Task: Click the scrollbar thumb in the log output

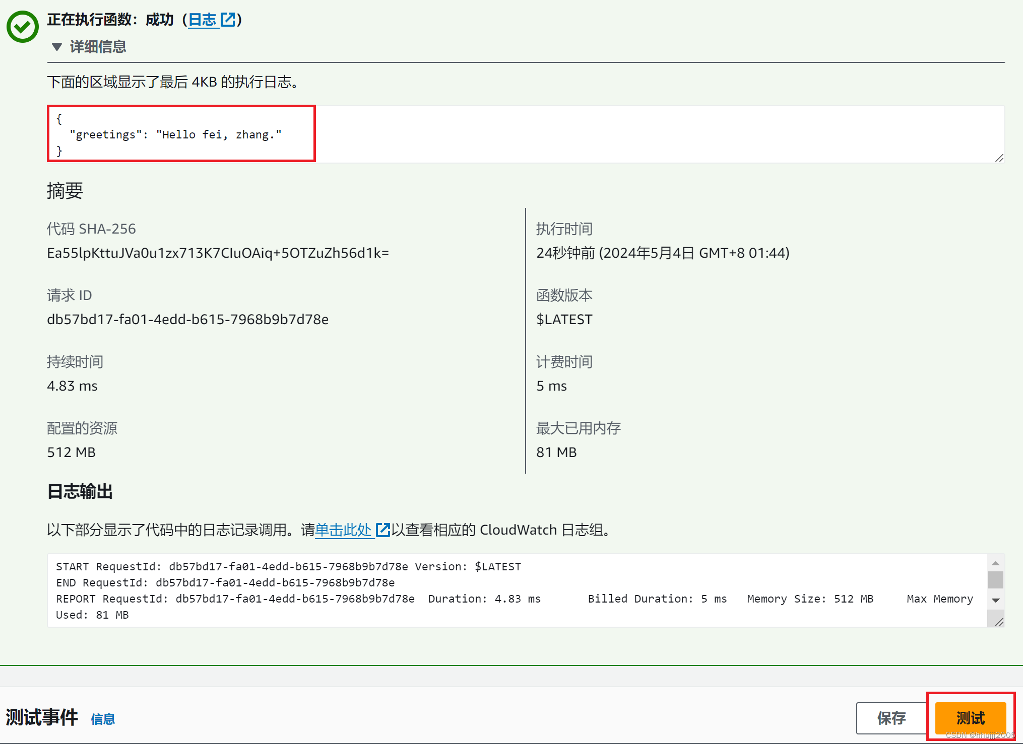Action: pyautogui.click(x=996, y=579)
